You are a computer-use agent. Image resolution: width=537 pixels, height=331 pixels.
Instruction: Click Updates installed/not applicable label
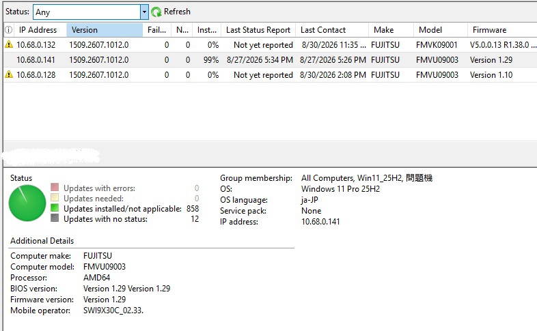point(122,209)
